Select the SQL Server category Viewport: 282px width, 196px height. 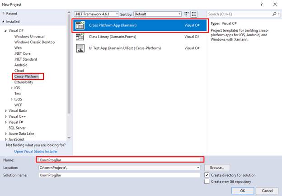[x=17, y=128]
